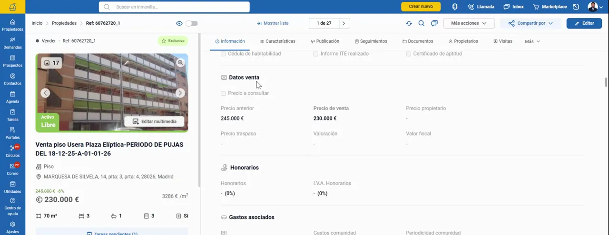Image resolution: width=609 pixels, height=235 pixels.
Task: Open the Llamada call option
Action: (x=481, y=7)
